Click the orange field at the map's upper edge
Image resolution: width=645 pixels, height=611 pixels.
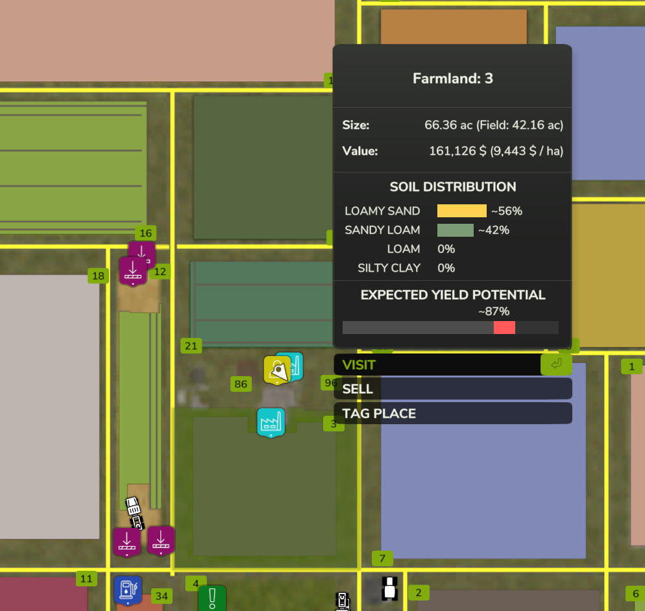coord(454,27)
